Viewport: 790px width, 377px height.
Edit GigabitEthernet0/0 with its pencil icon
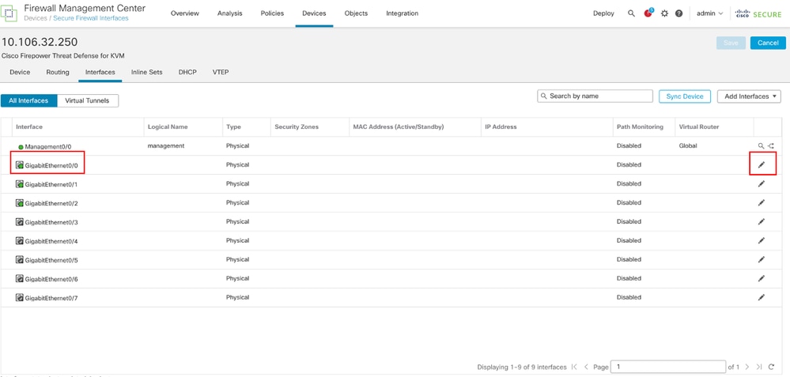click(x=762, y=164)
